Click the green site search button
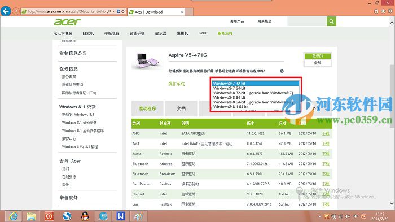395x222 pixels. point(331,21)
